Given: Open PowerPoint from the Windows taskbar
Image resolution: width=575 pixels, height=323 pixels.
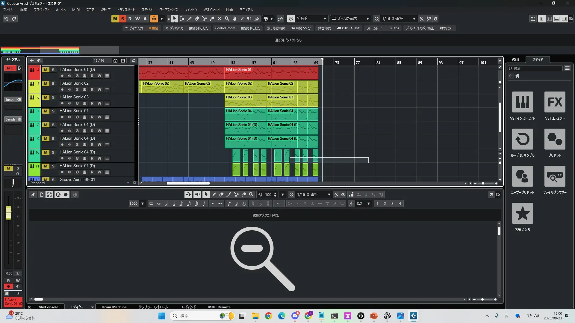Looking at the screenshot, I should click(x=374, y=316).
